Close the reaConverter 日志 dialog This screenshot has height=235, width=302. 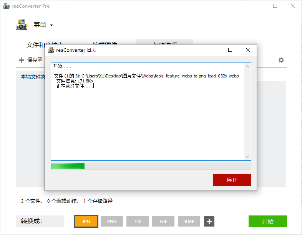[248, 50]
